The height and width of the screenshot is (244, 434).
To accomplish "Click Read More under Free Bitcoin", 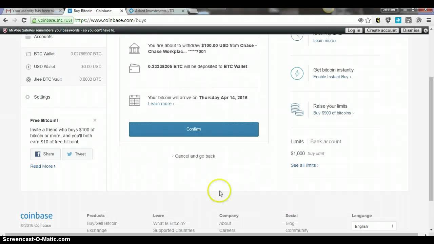I will (x=43, y=166).
